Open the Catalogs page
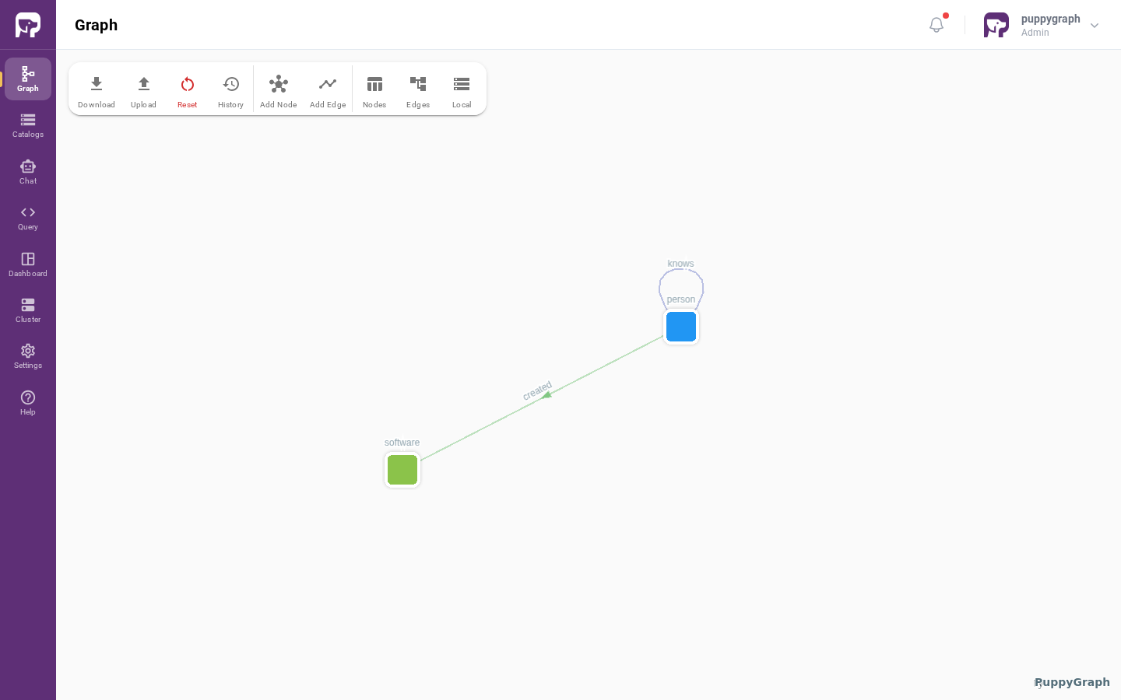Viewport: 1121px width, 700px height. pyautogui.click(x=28, y=125)
